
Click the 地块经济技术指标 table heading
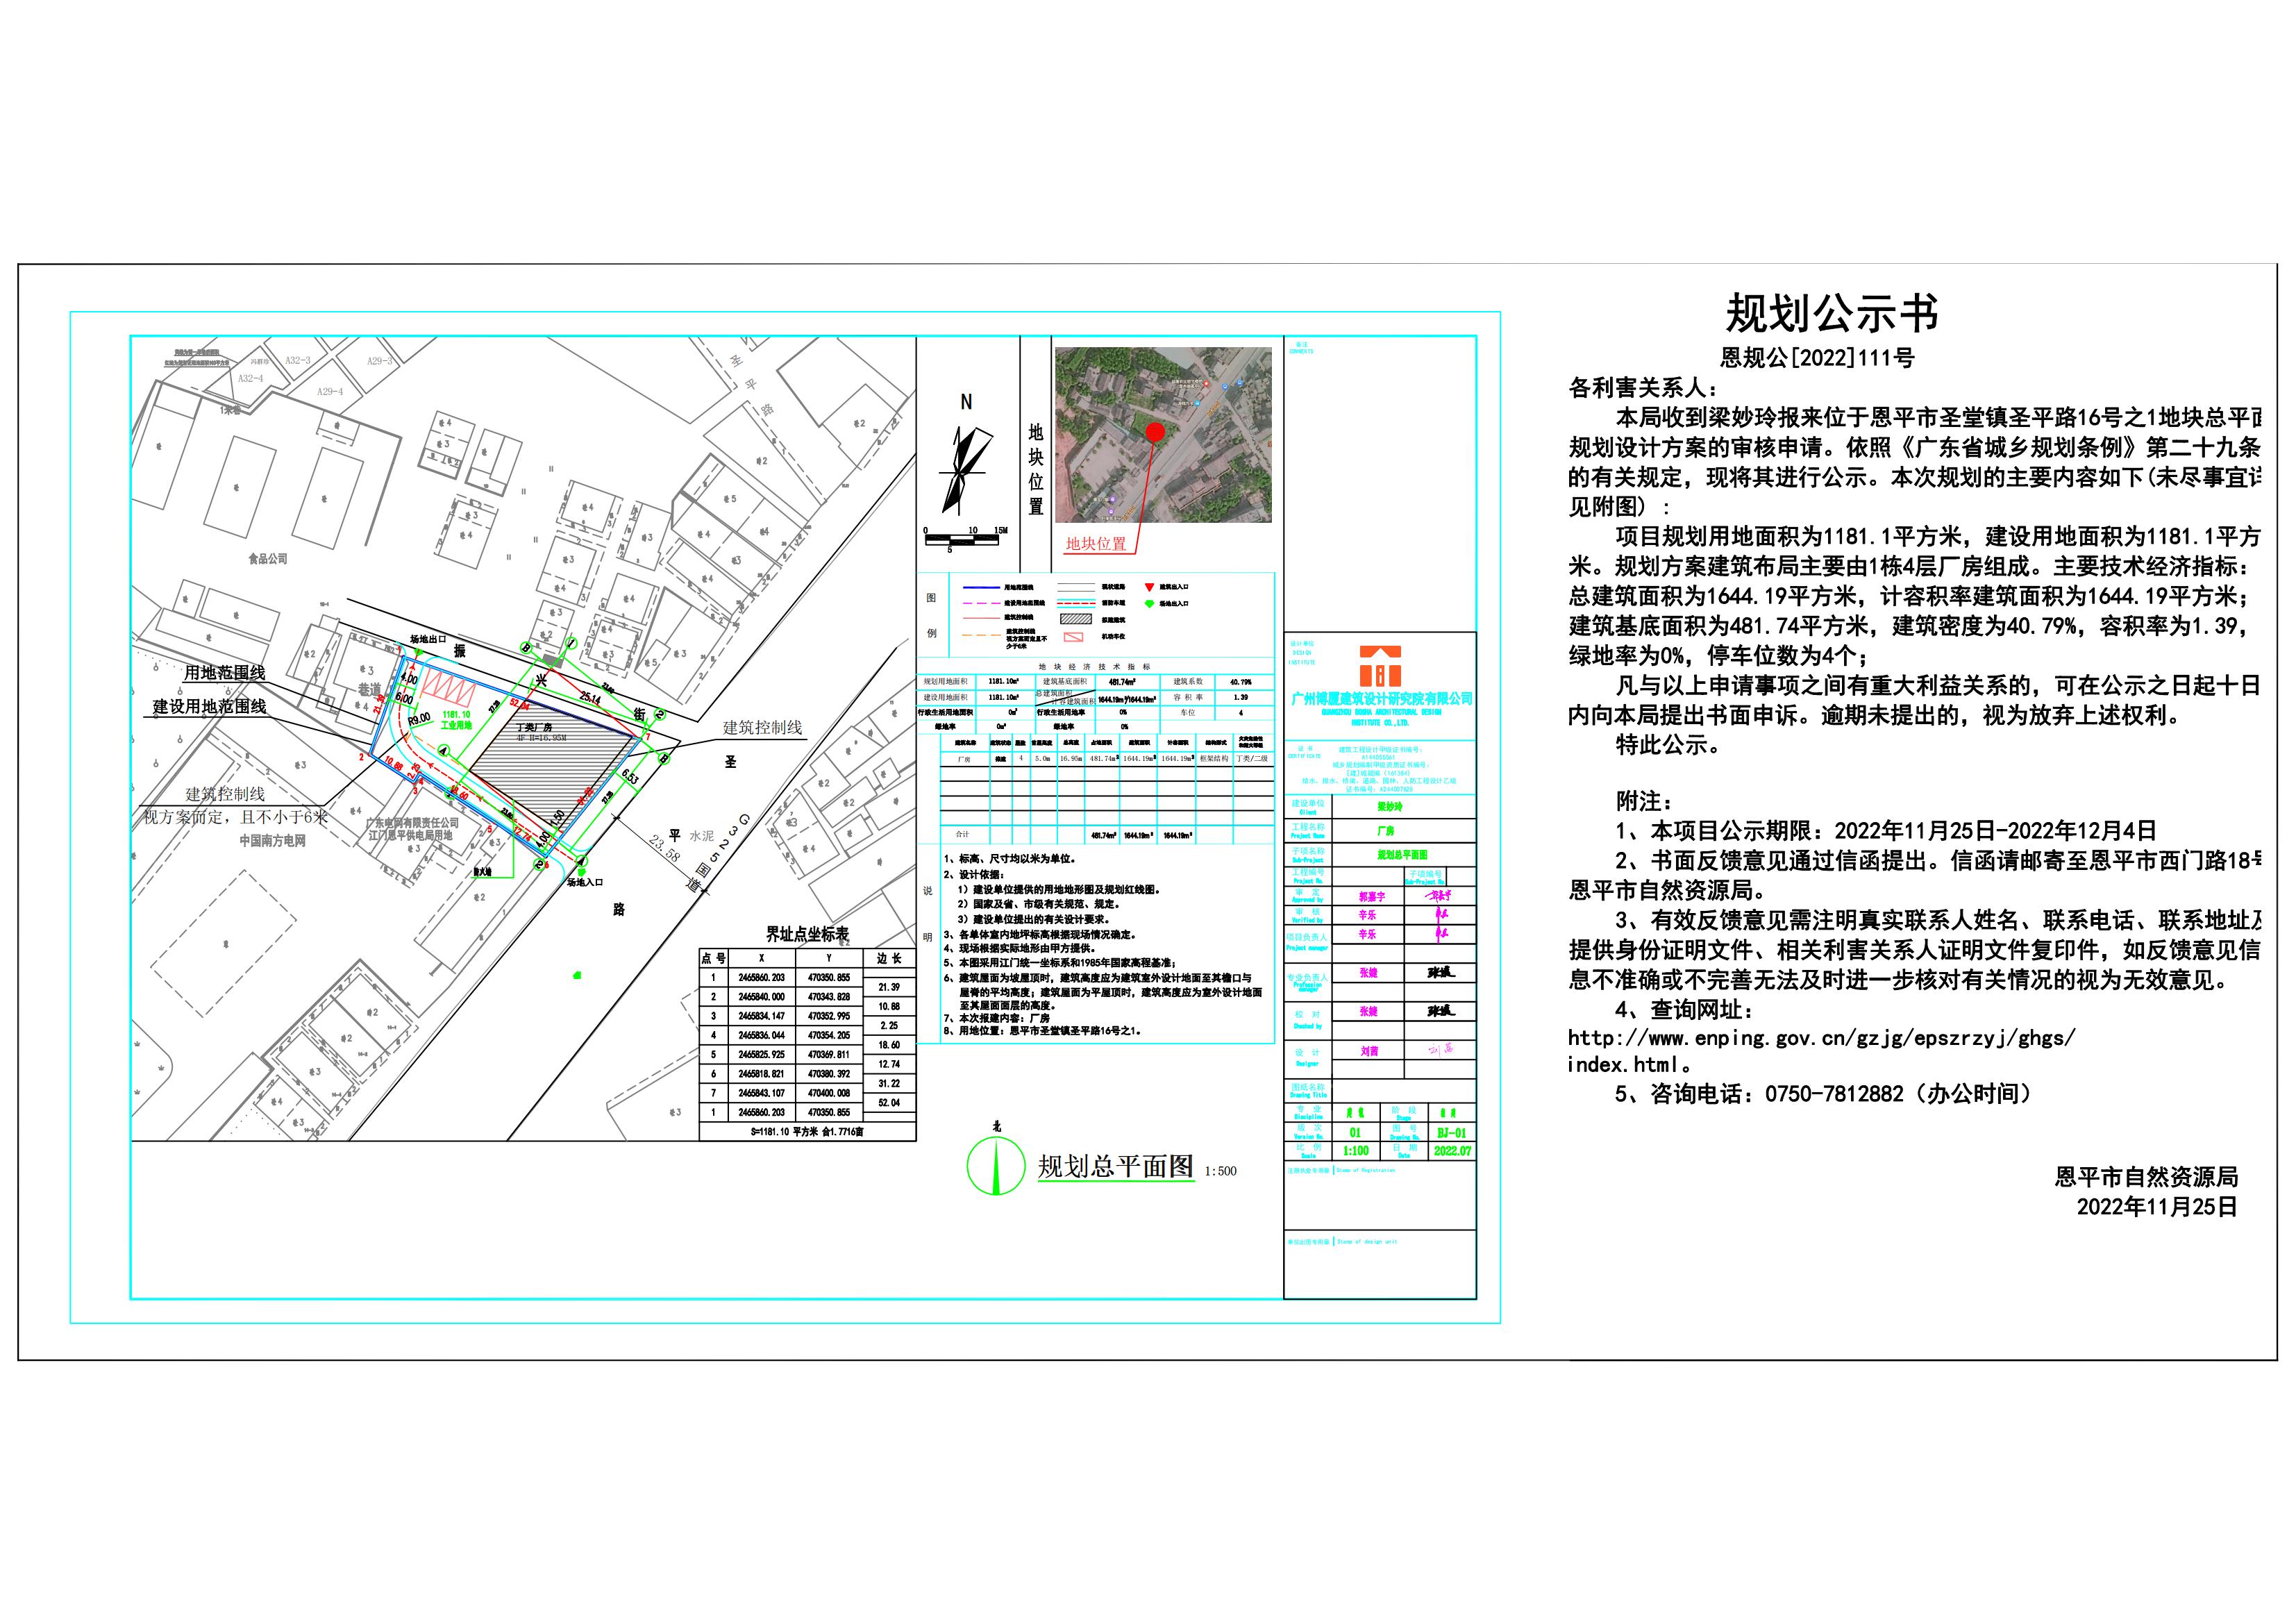[x=1095, y=667]
